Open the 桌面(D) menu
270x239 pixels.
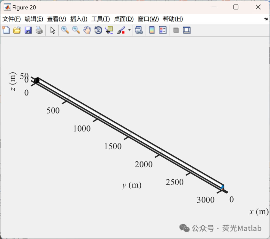coord(124,19)
